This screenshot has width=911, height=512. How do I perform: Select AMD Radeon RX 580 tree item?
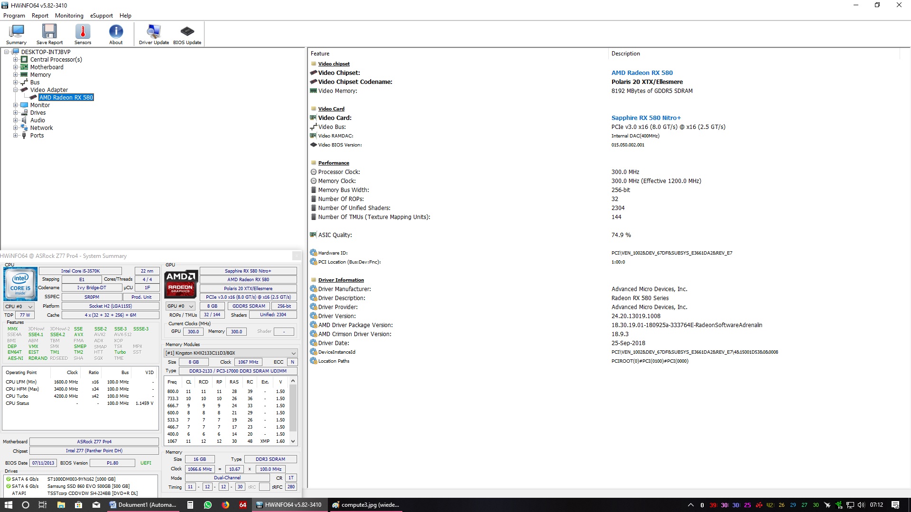tap(66, 98)
